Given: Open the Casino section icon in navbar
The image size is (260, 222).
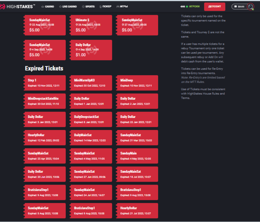Looking at the screenshot, I should (43, 7).
